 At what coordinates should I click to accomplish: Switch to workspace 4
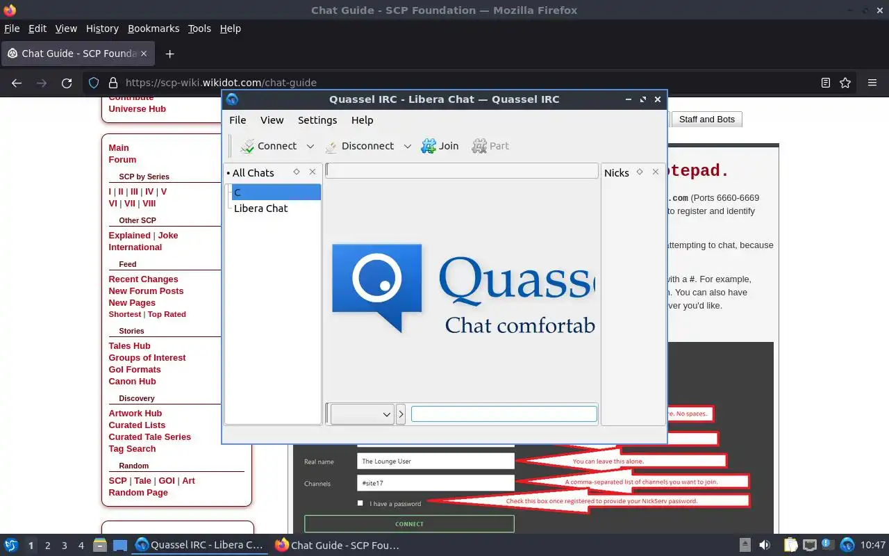click(81, 546)
